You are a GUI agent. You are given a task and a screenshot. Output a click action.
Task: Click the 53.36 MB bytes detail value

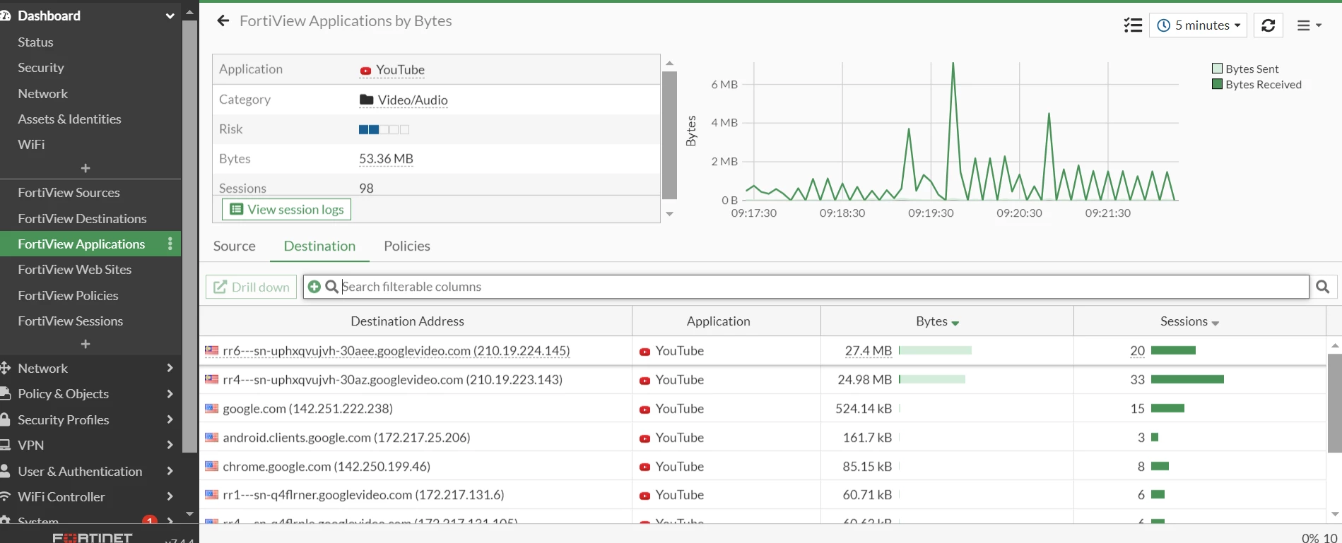coord(386,159)
